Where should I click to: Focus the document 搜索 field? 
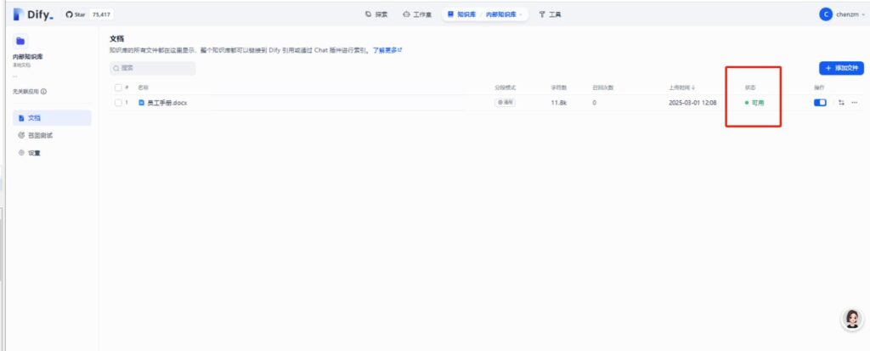pyautogui.click(x=153, y=67)
